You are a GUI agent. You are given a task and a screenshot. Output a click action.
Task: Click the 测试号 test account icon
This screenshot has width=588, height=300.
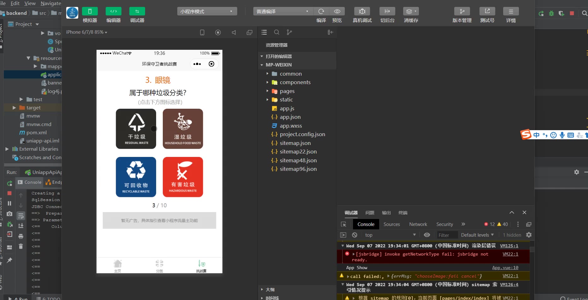coord(487,11)
